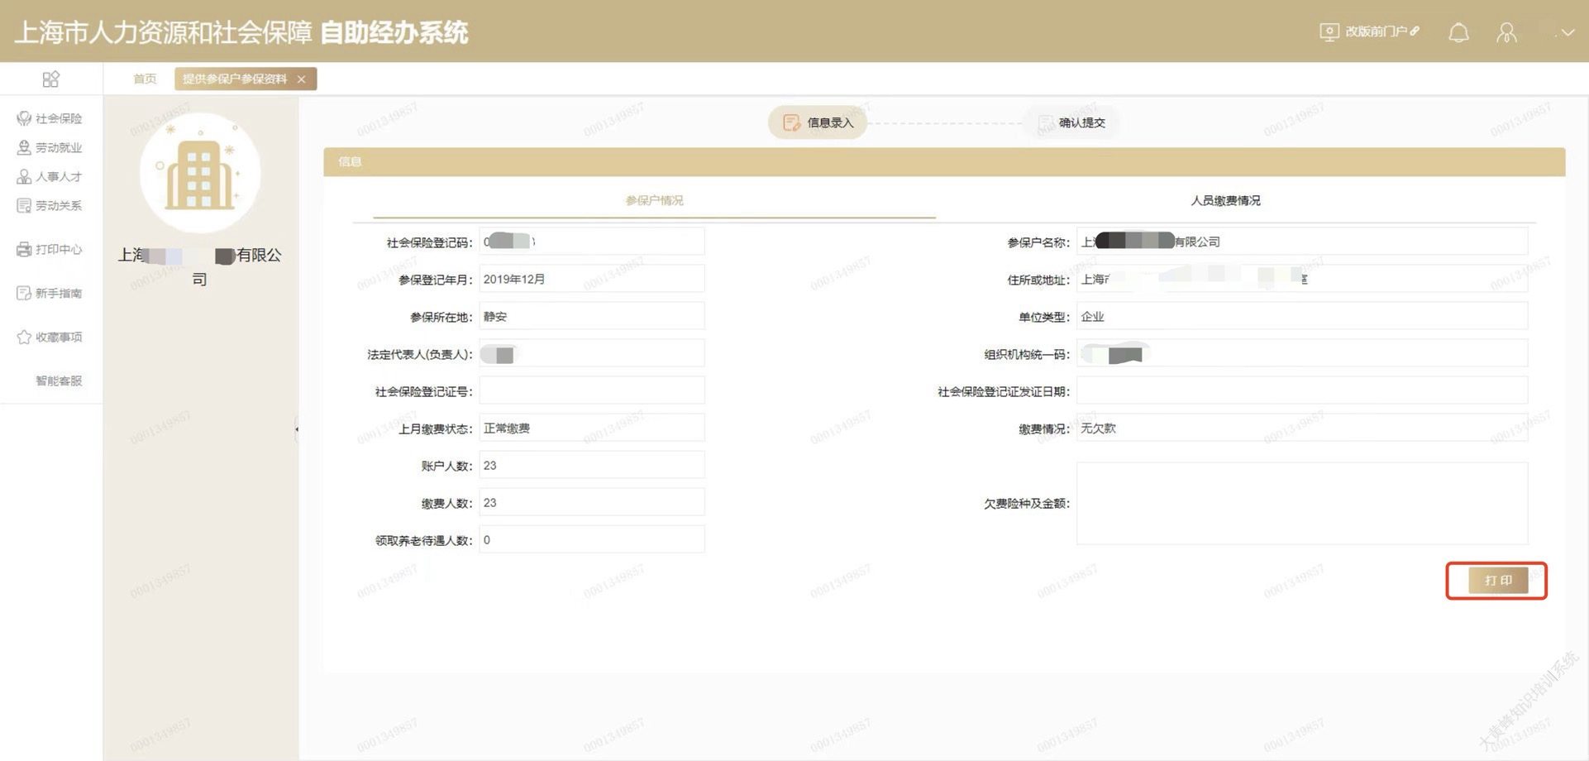This screenshot has height=761, width=1589.
Task: Open 收藏事项 favorites in sidebar
Action: [50, 337]
